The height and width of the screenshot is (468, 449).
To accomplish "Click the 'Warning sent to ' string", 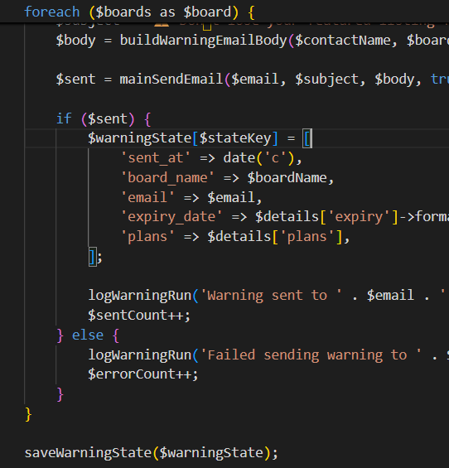I will (x=271, y=295).
